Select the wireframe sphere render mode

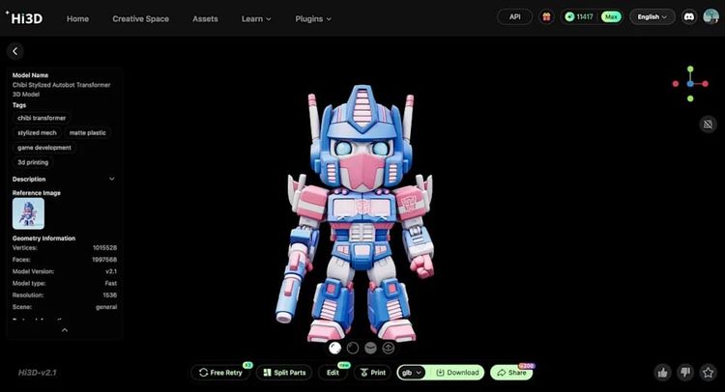tap(389, 349)
